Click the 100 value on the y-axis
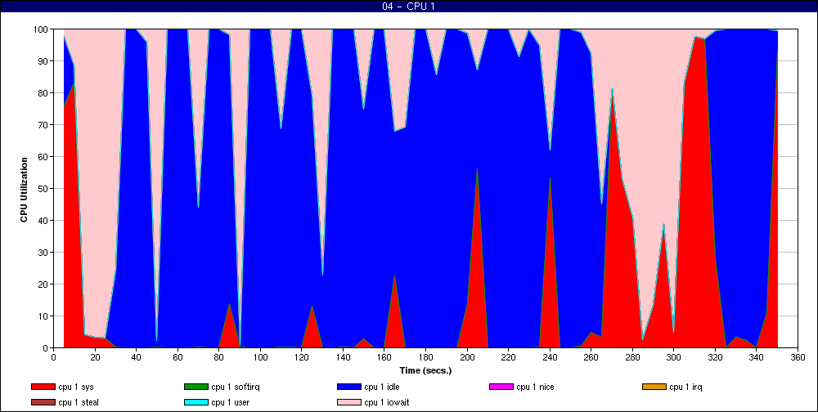The image size is (818, 412). pyautogui.click(x=42, y=29)
